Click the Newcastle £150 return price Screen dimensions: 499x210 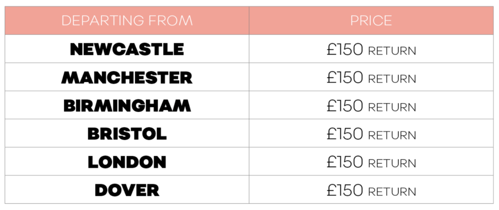[371, 49]
